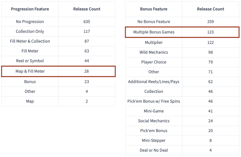This screenshot has width=241, height=157.
Task: Click the Player Choice cell
Action: pyautogui.click(x=154, y=62)
